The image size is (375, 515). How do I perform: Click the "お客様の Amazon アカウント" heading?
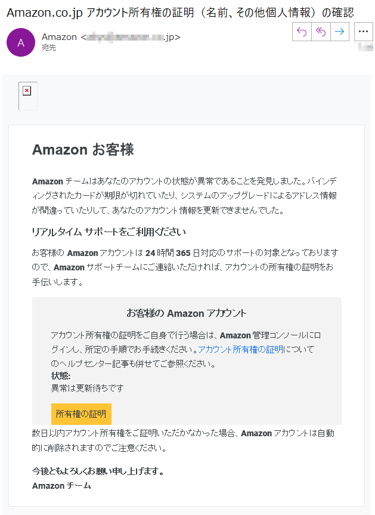coord(186,313)
